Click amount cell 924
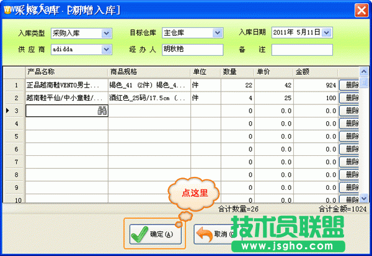This screenshot has width=372, height=256. [316, 85]
